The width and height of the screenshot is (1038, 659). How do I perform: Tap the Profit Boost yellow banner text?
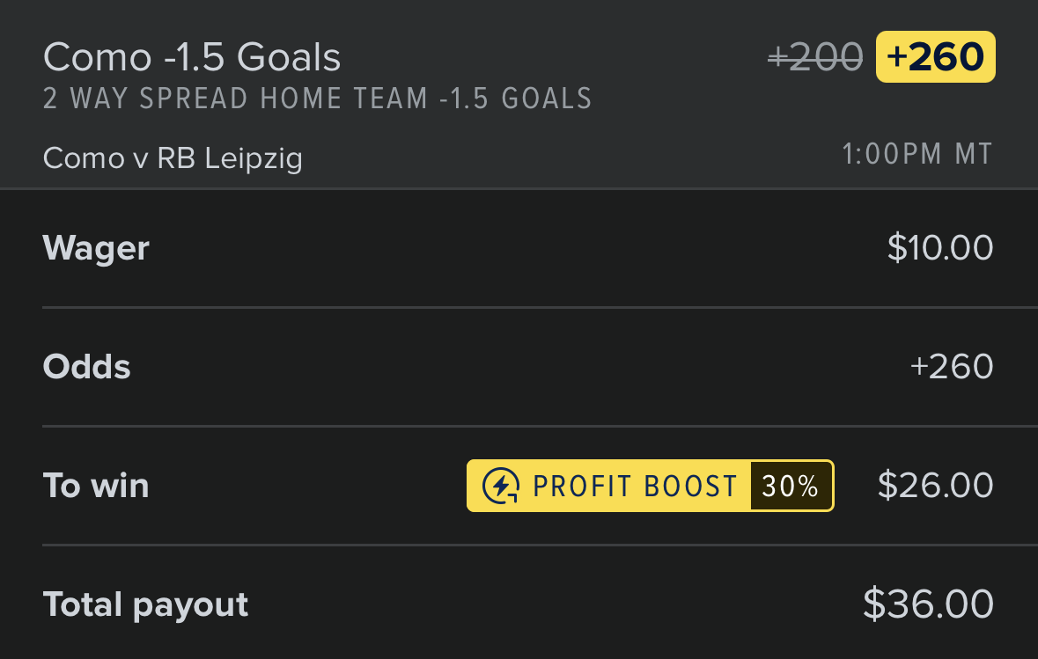tap(635, 487)
